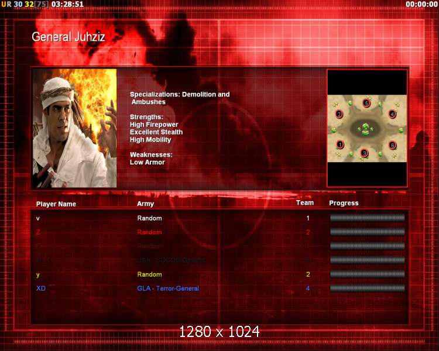Screen dimensions: 439x351
Task: Select start position 2 marker on minimap
Action: pyautogui.click(x=339, y=114)
